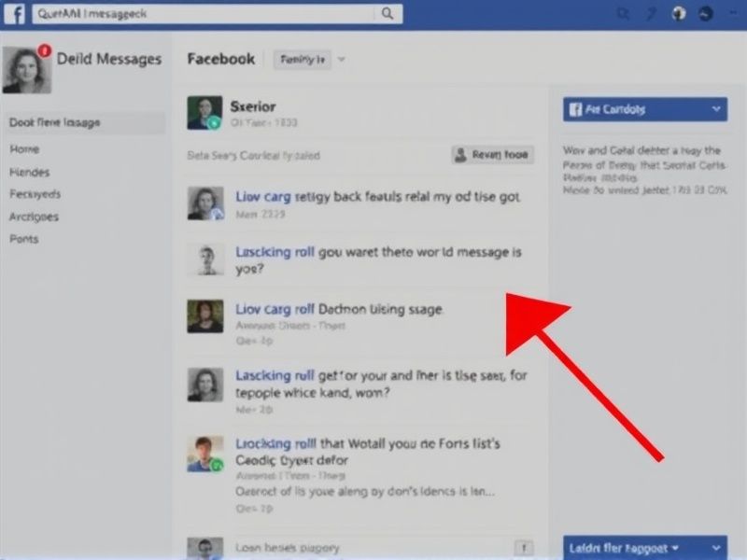This screenshot has width=747, height=560.
Task: Click the avatar beside tepople message
Action: [205, 385]
